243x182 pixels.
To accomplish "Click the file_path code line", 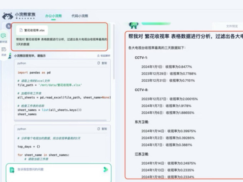I will [x=50, y=85].
